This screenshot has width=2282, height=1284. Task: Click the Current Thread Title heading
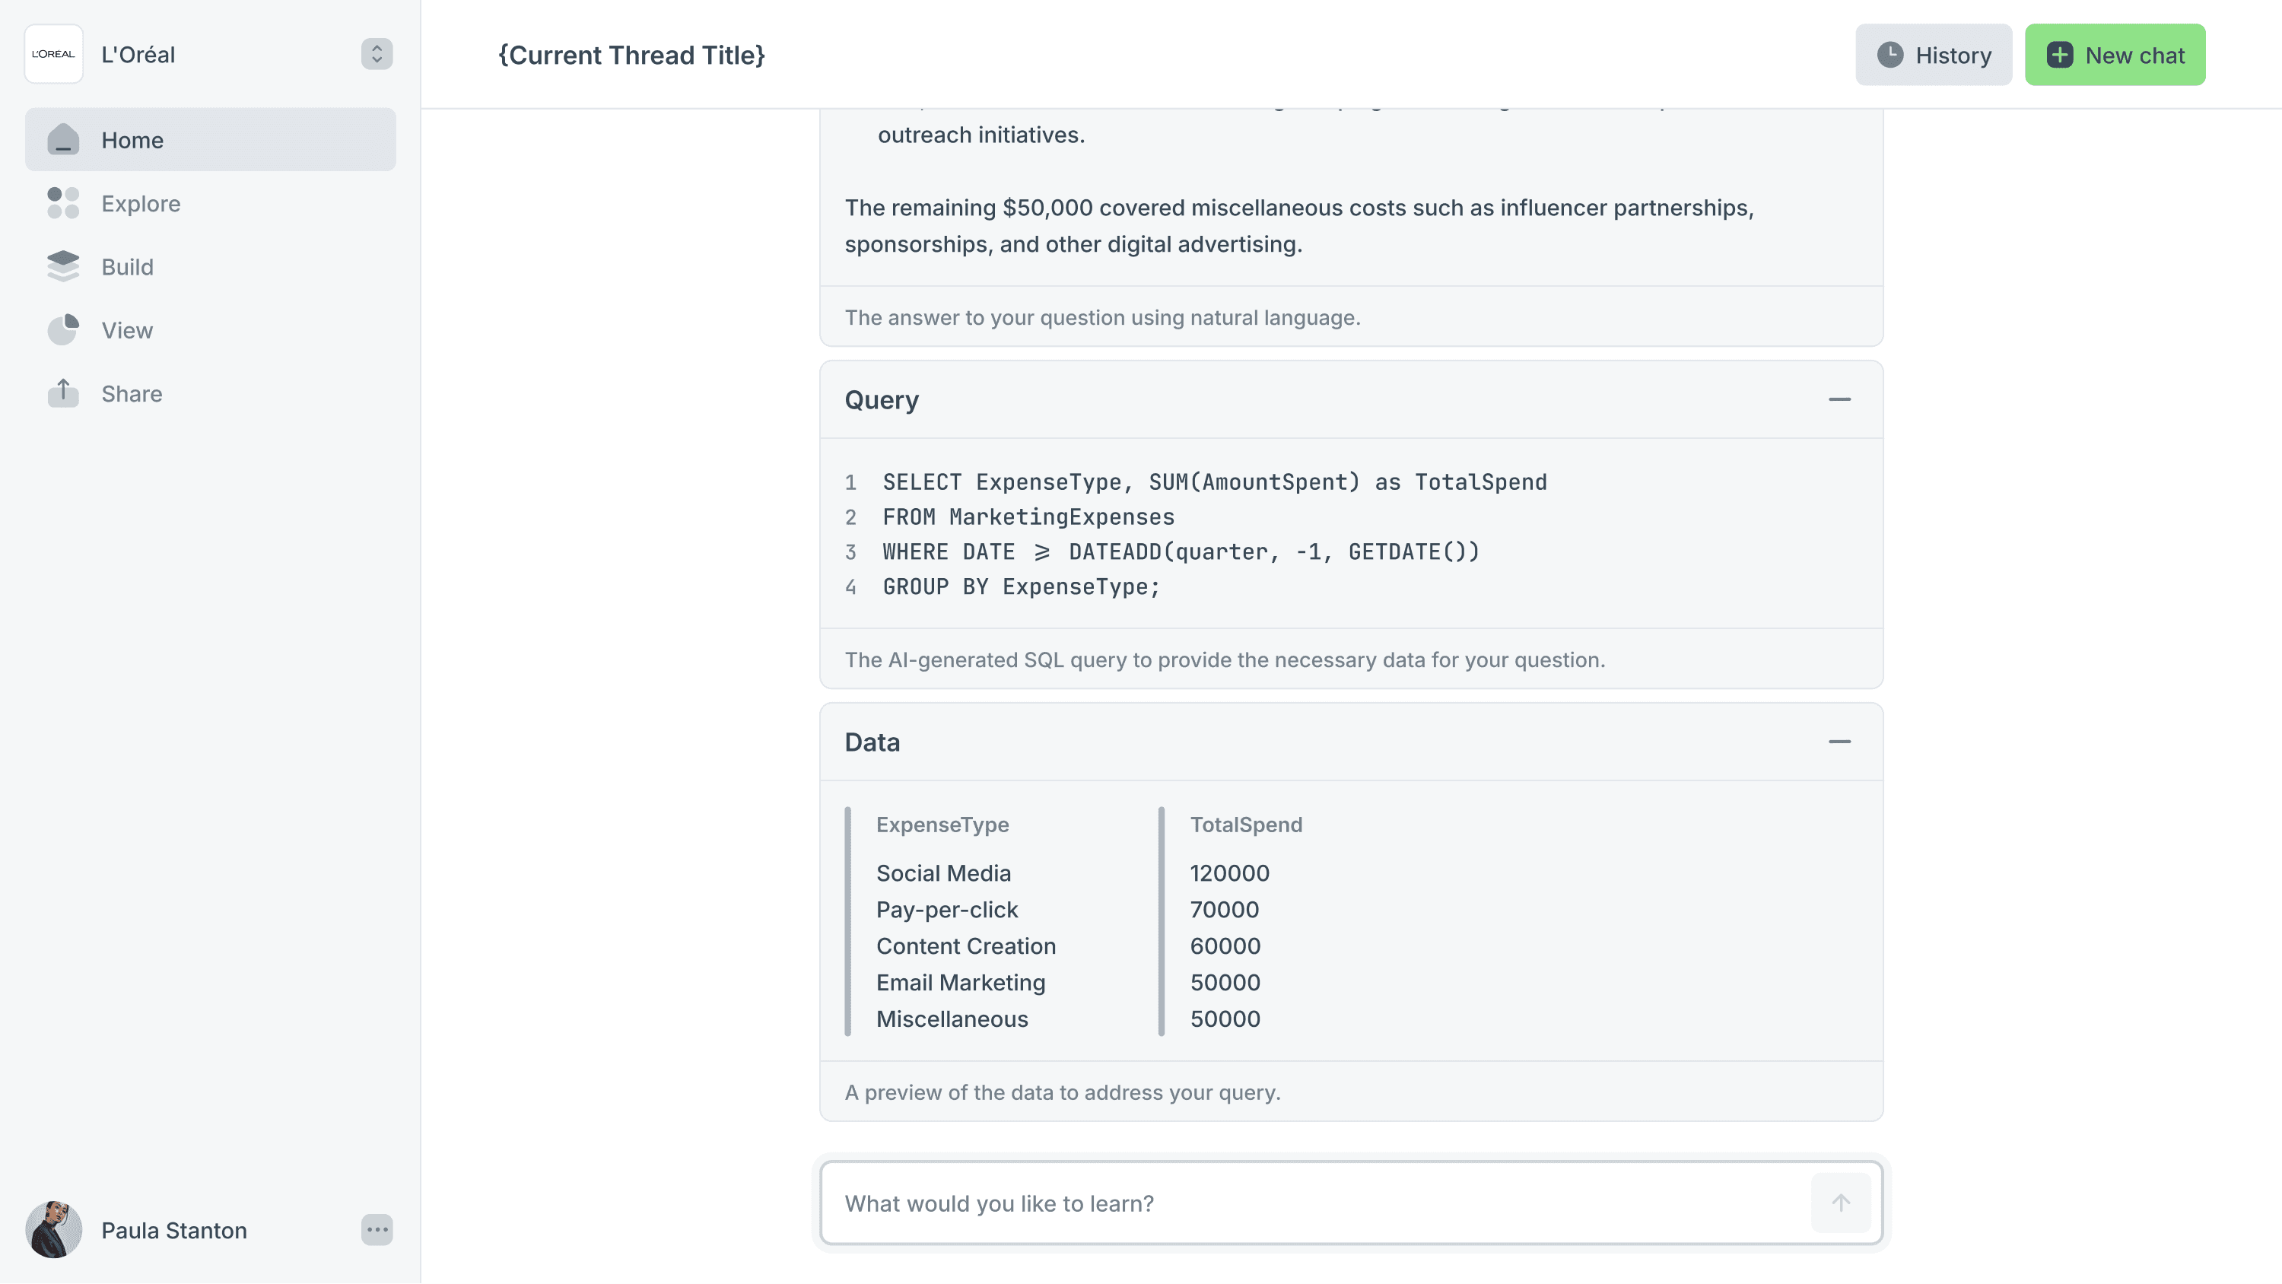631,55
